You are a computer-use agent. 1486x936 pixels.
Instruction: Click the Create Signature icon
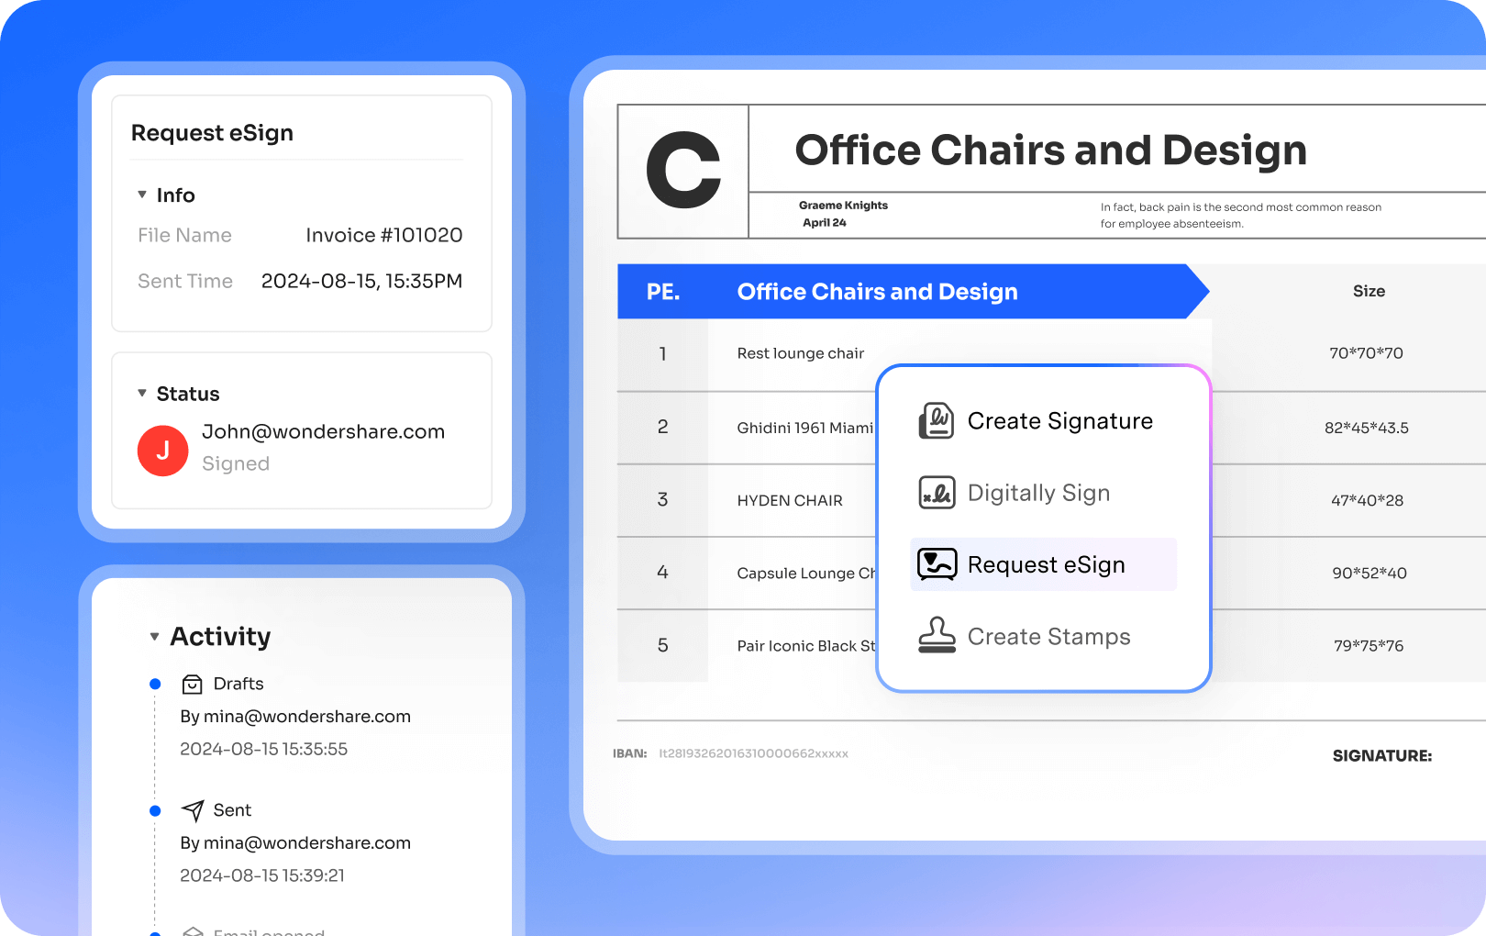[x=937, y=421]
